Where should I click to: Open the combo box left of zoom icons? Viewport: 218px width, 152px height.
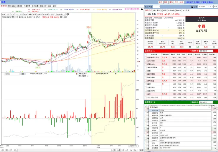click(x=105, y=150)
